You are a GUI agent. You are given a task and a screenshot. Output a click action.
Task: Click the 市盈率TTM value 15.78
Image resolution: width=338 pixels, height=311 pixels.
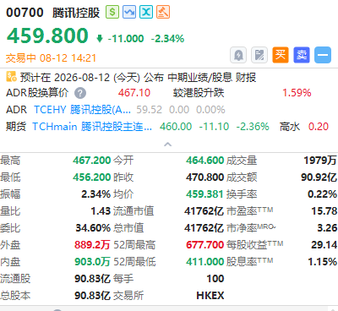pyautogui.click(x=324, y=211)
